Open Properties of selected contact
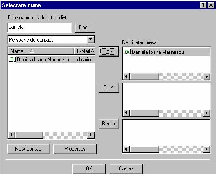The width and height of the screenshot is (216, 174). [75, 149]
